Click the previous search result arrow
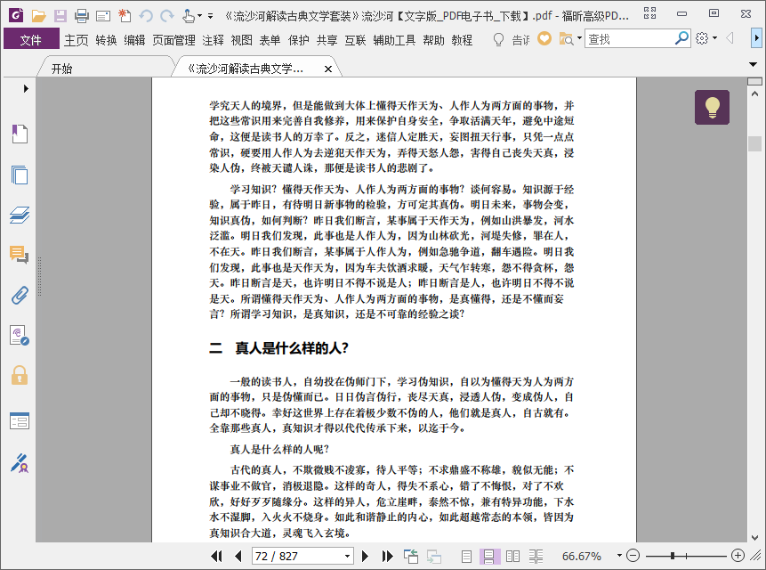The width and height of the screenshot is (766, 570). (x=730, y=38)
